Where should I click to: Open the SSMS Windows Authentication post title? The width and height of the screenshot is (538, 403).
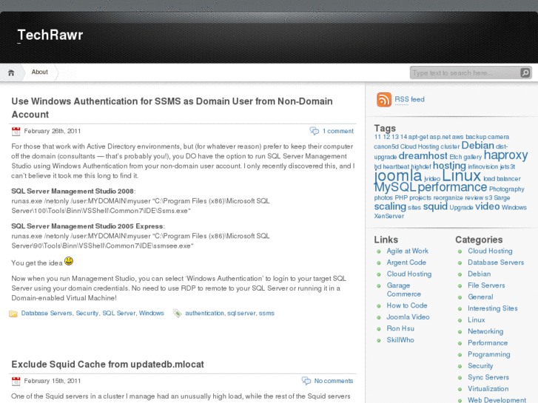point(172,108)
